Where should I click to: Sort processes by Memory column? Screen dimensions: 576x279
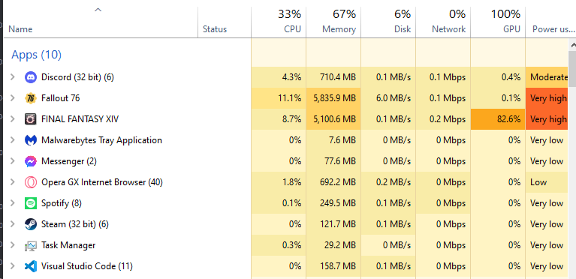coord(333,22)
